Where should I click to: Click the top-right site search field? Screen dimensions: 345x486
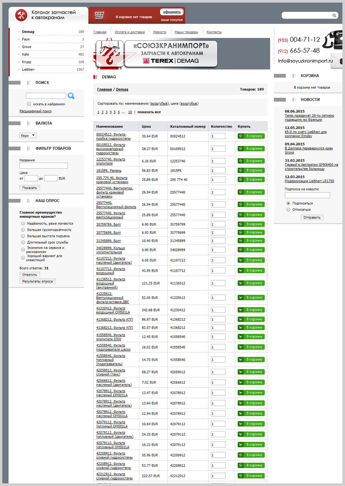[307, 15]
